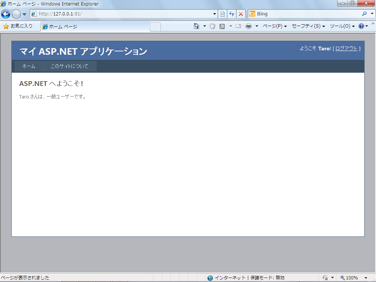Click the 100% zoom level button

(349, 278)
